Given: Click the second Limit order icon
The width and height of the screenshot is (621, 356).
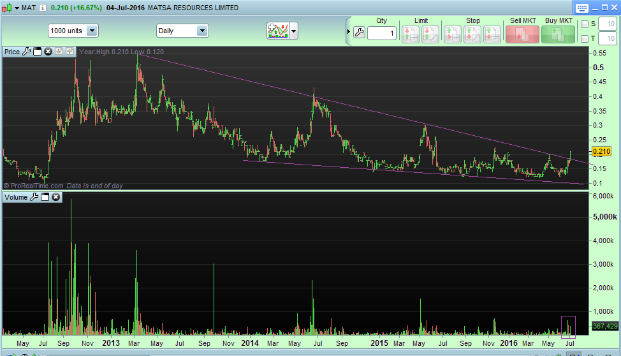Looking at the screenshot, I should 430,34.
